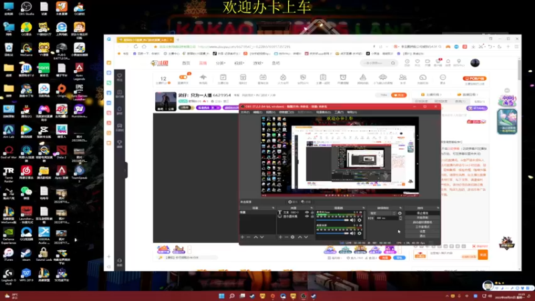This screenshot has height=301, width=535.
Task: Open Logitech G HUB desktop shortcut
Action: (x=9, y=276)
